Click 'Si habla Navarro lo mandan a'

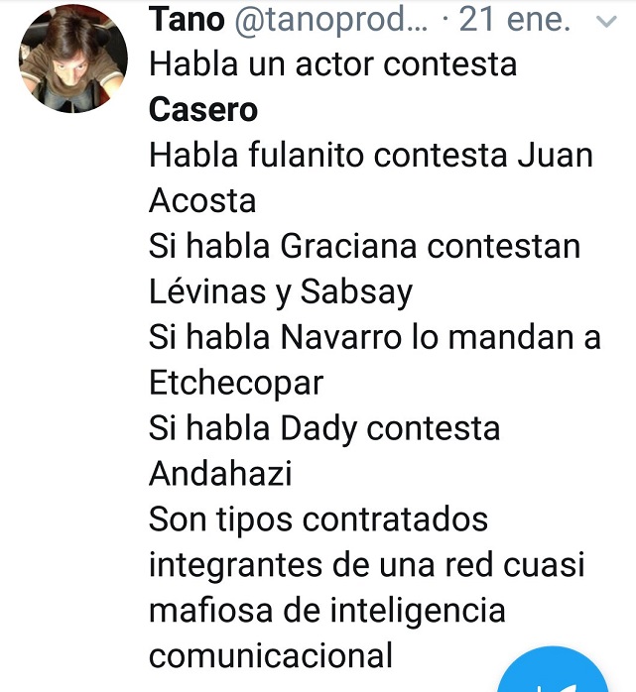click(x=375, y=337)
